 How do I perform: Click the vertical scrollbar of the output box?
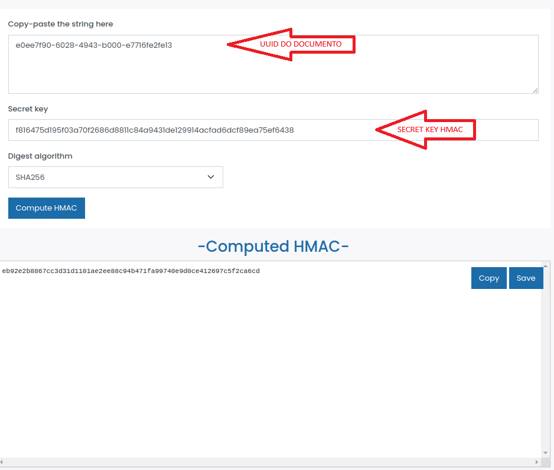click(546, 366)
